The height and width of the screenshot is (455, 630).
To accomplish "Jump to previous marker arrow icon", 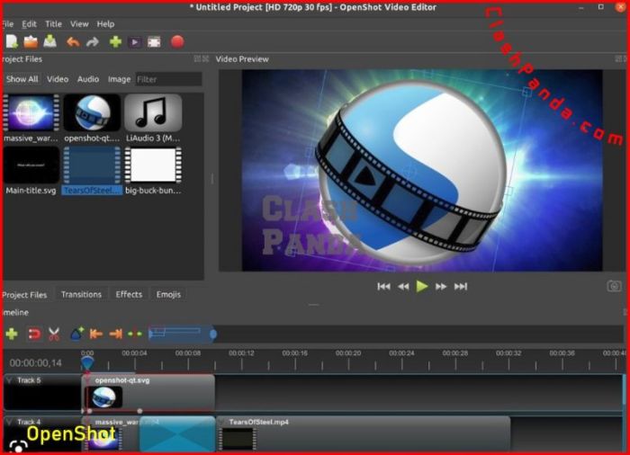I will tap(95, 334).
